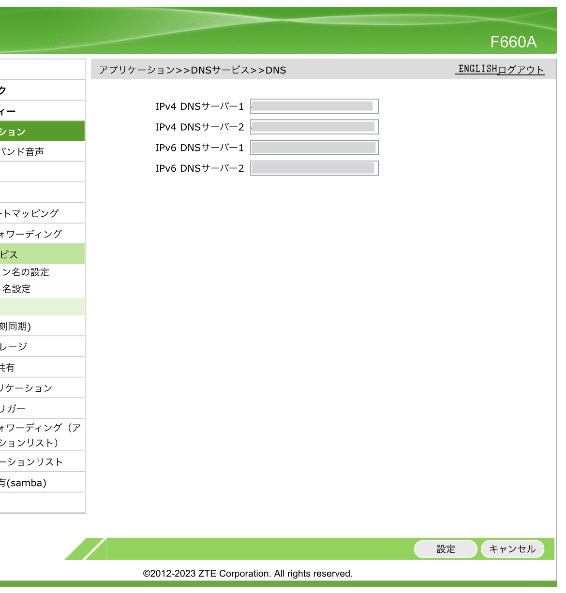This screenshot has height=593, width=566.
Task: Switch language via ENGLISH link
Action: (477, 69)
